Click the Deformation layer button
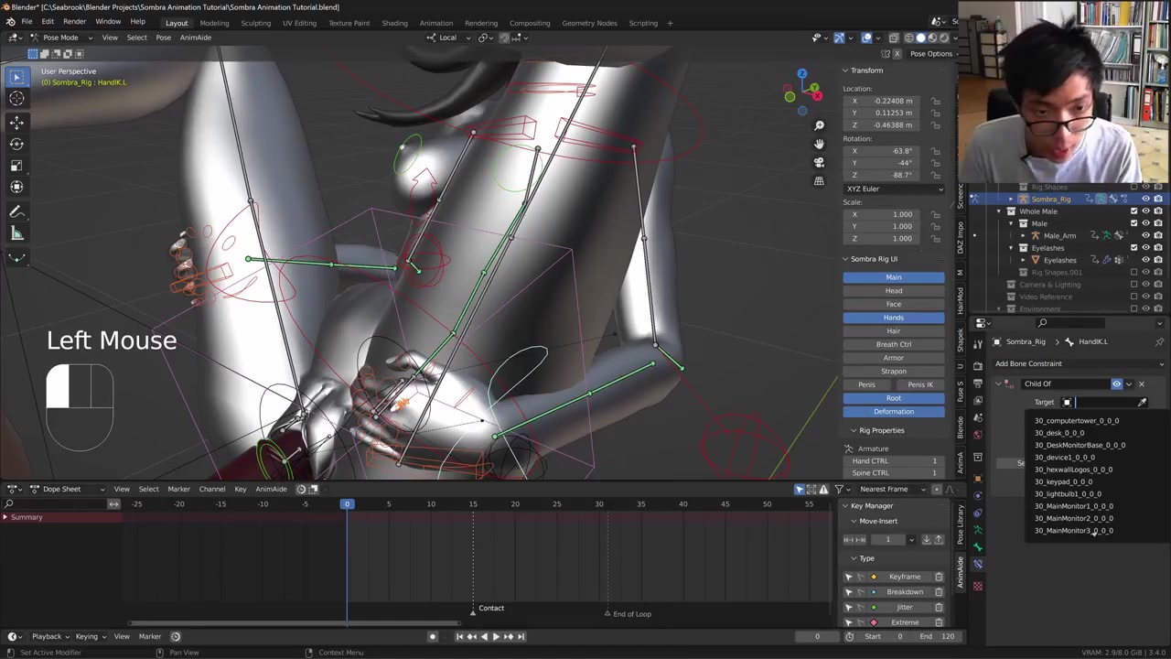 [x=893, y=412]
